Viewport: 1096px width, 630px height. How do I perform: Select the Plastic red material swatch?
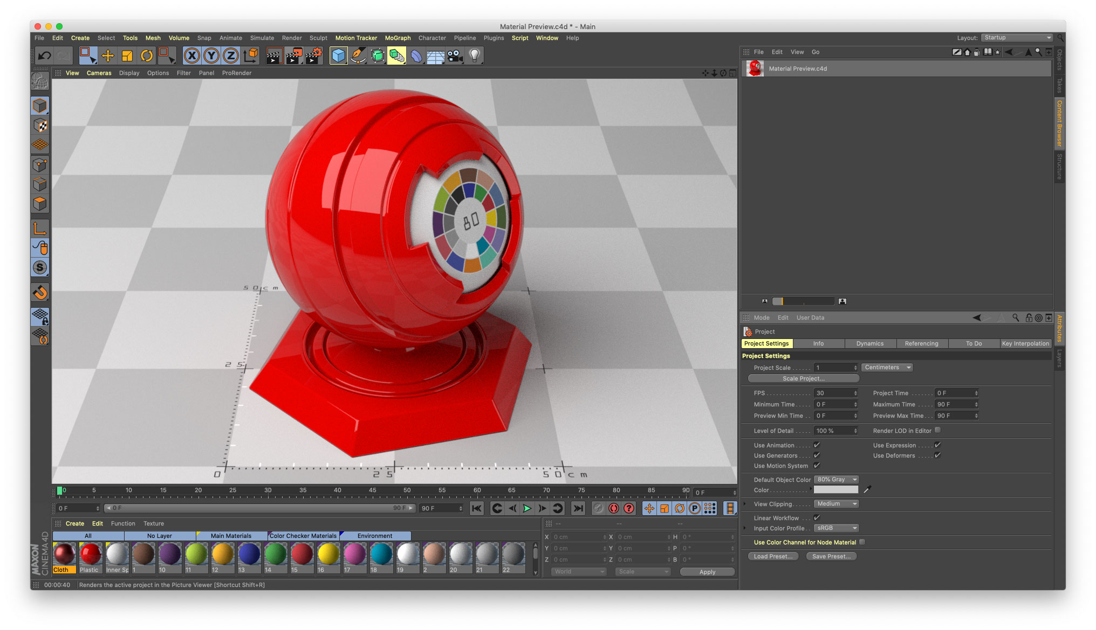point(91,558)
